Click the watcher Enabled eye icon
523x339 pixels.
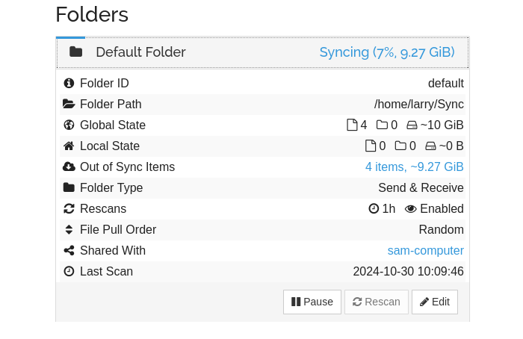tap(410, 208)
